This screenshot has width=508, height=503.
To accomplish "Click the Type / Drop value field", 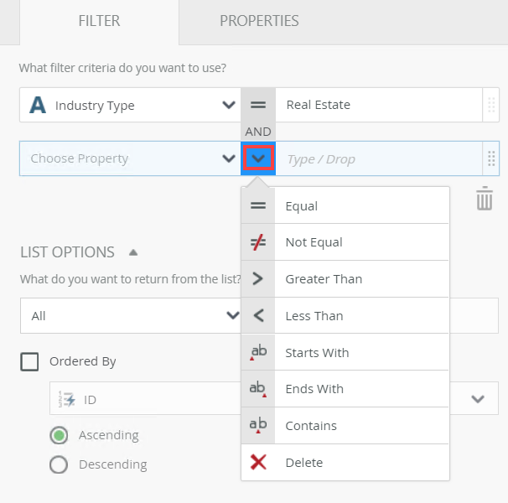I will pos(379,158).
